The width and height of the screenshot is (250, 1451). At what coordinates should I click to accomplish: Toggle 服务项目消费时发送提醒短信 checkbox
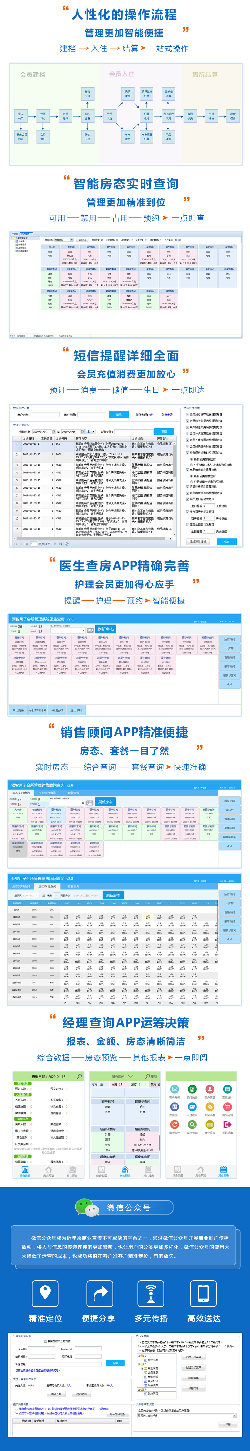point(187,453)
